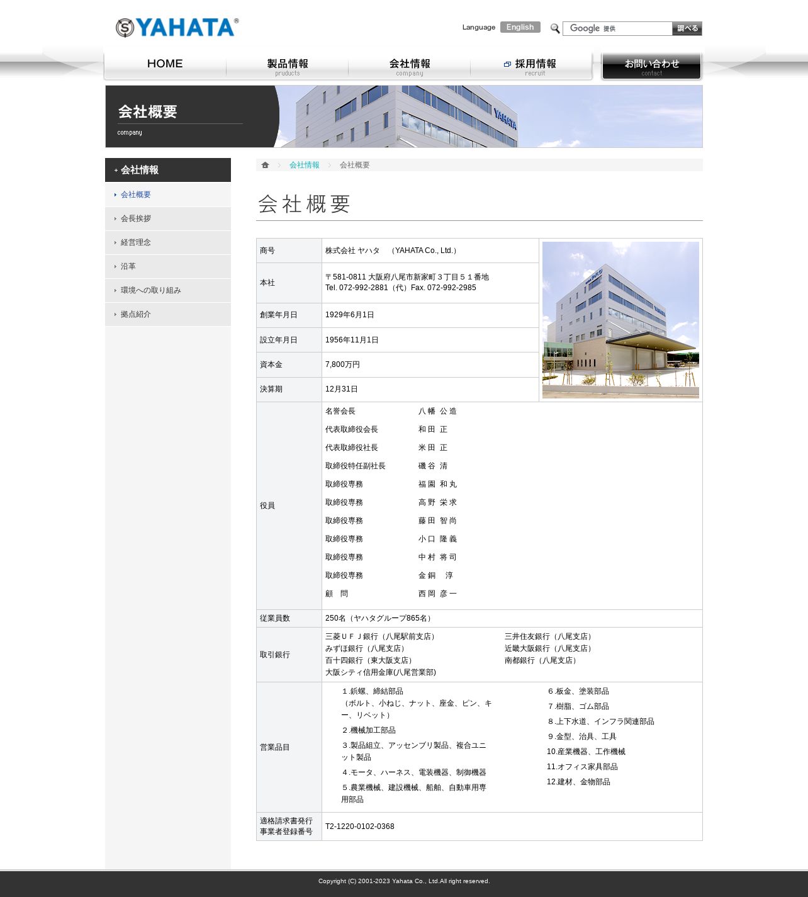Click the employee count 250名 text
The height and width of the screenshot is (897, 808).
click(x=380, y=618)
